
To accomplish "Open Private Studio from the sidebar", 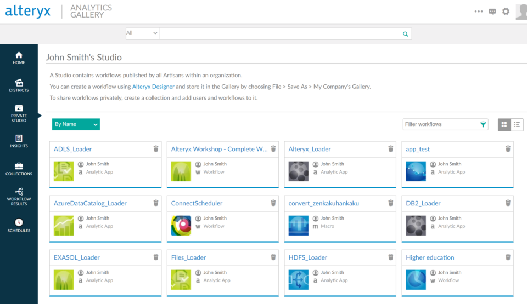I will pos(19,113).
